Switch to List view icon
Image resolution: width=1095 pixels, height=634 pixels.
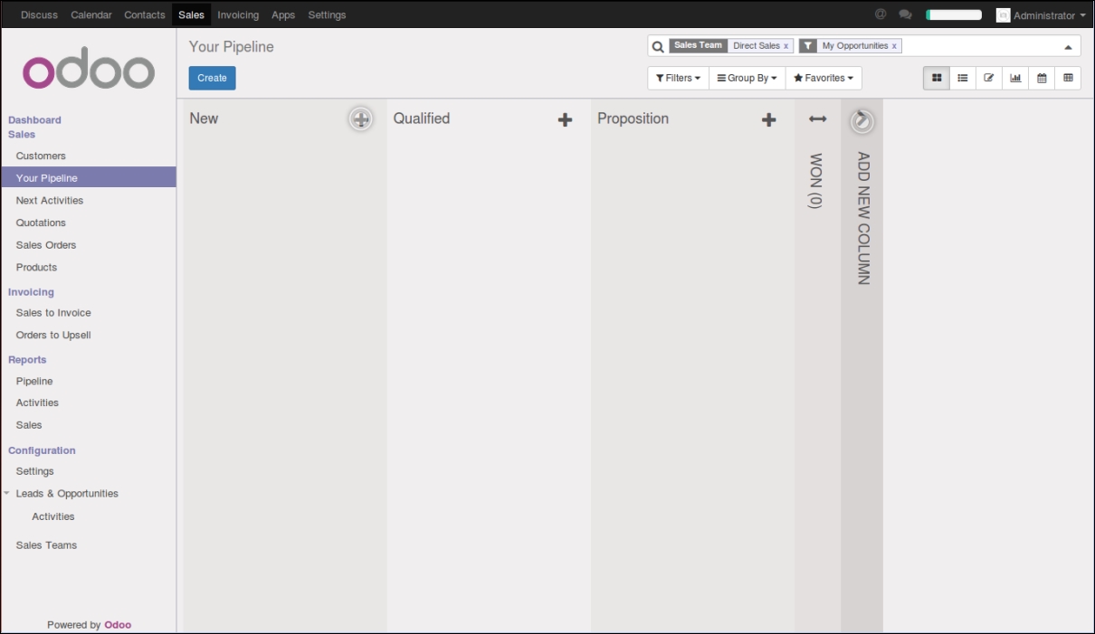[x=963, y=78]
